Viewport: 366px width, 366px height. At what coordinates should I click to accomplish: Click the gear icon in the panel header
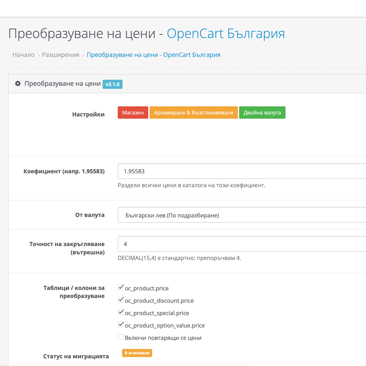[18, 84]
